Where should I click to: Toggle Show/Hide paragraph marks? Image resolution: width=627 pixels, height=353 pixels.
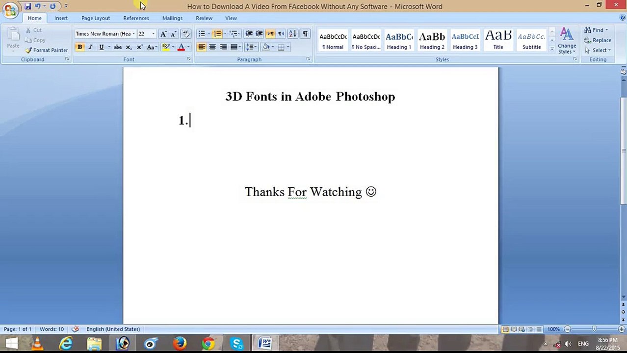305,34
